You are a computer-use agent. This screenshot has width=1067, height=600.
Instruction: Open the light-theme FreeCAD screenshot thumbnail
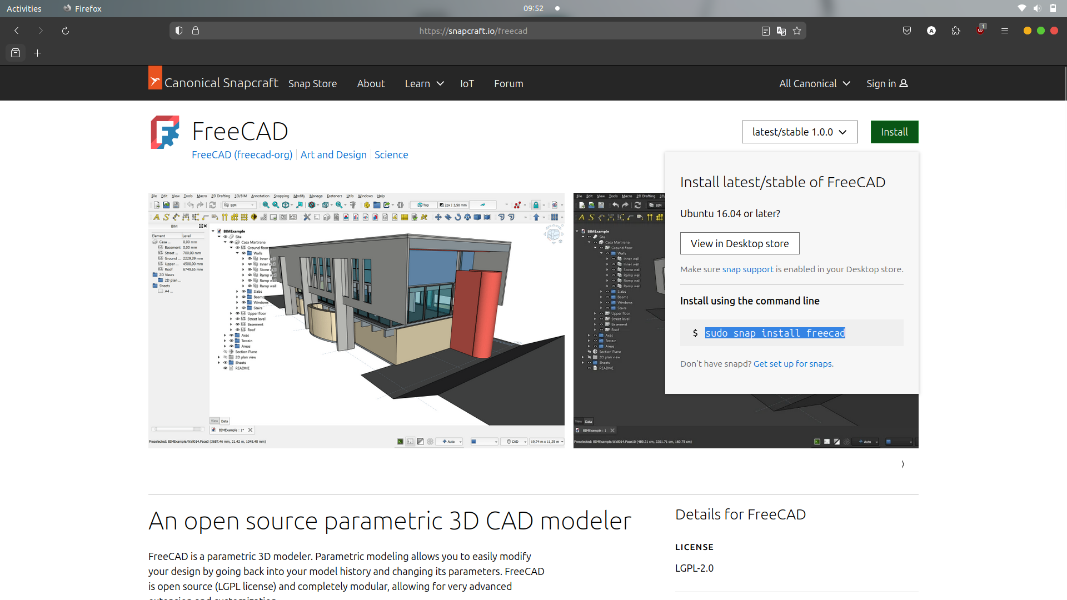(x=356, y=321)
